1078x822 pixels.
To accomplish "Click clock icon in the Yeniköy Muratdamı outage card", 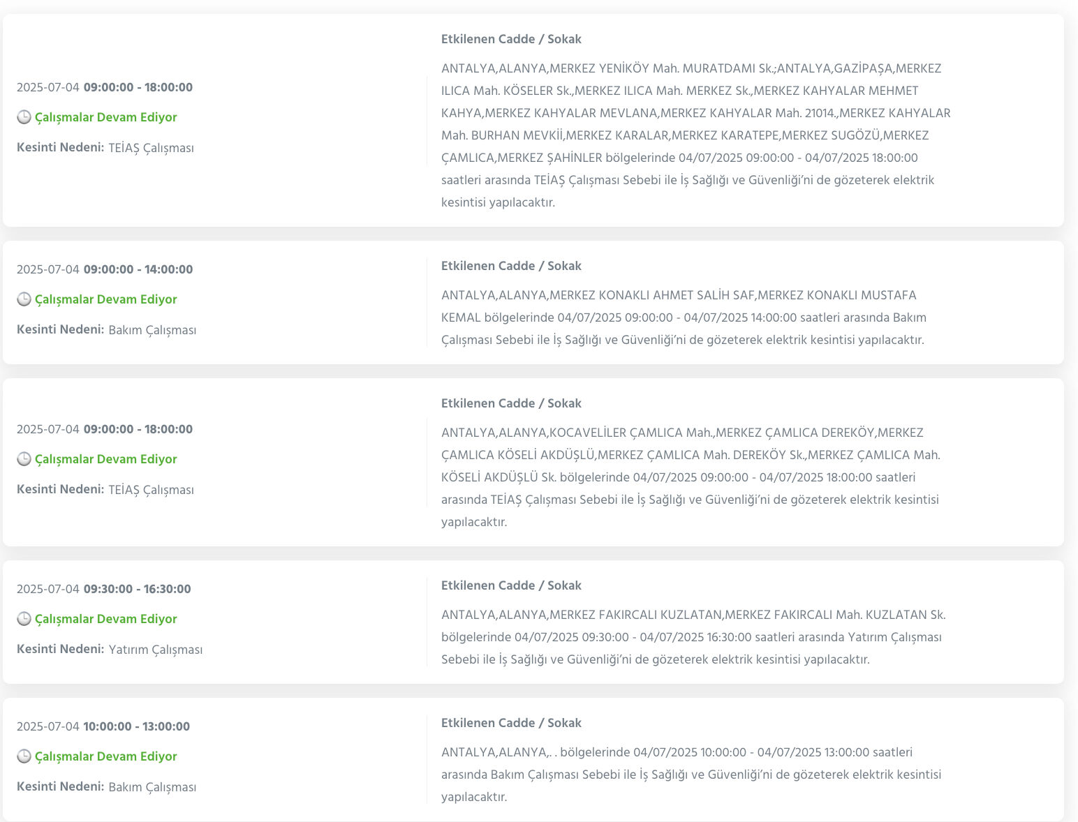I will (x=24, y=117).
